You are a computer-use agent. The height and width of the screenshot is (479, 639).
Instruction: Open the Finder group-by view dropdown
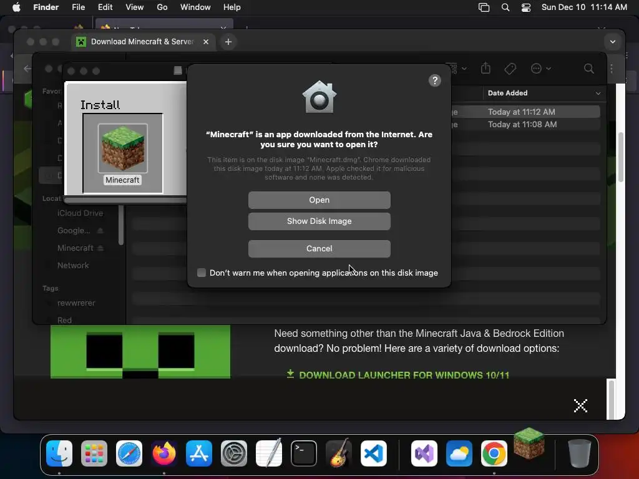click(456, 68)
